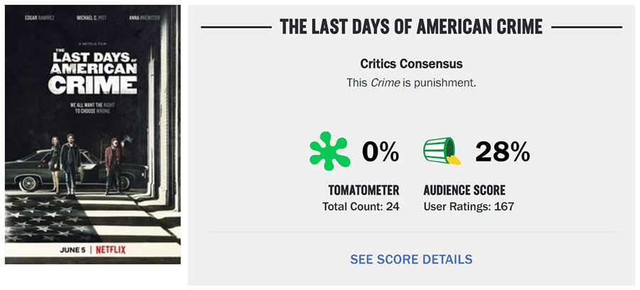
Task: Open the SEE SCORE DETAILS link
Action: 411,259
